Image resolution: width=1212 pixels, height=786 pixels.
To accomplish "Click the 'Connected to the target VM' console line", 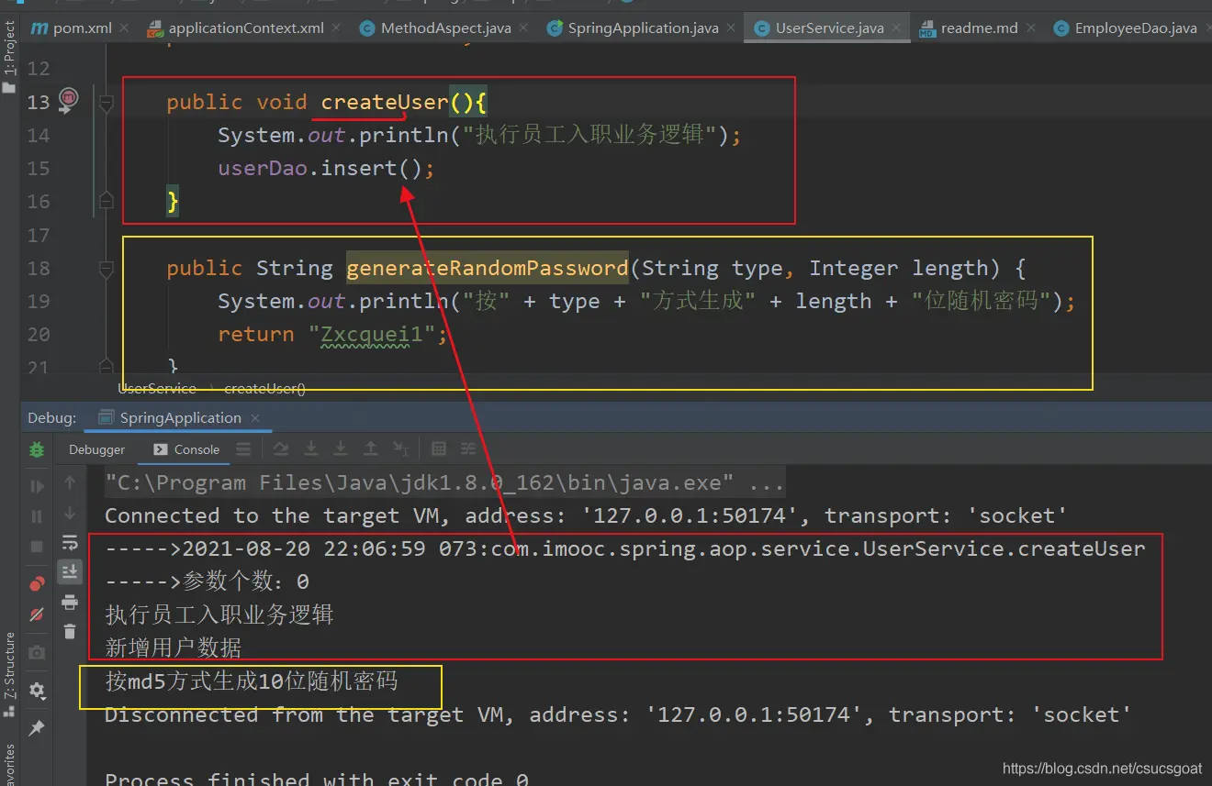I will (586, 515).
